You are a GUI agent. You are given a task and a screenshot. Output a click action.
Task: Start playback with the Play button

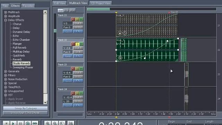coord(13,123)
